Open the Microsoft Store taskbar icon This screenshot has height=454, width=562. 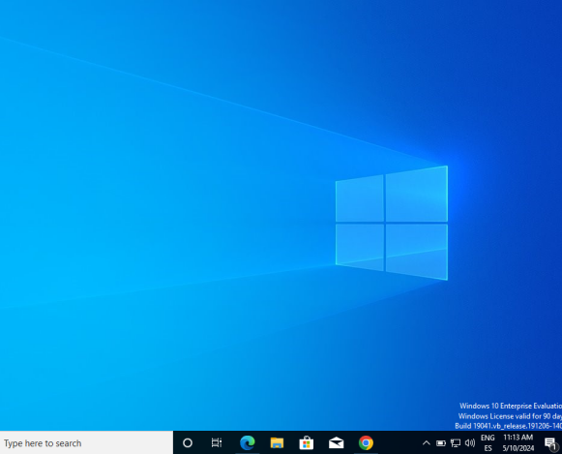pos(307,443)
